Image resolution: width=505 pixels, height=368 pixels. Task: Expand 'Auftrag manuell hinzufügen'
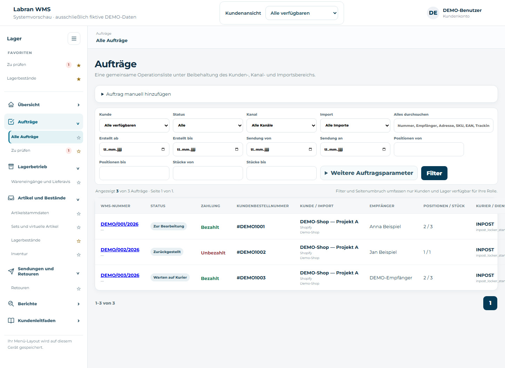(x=136, y=94)
